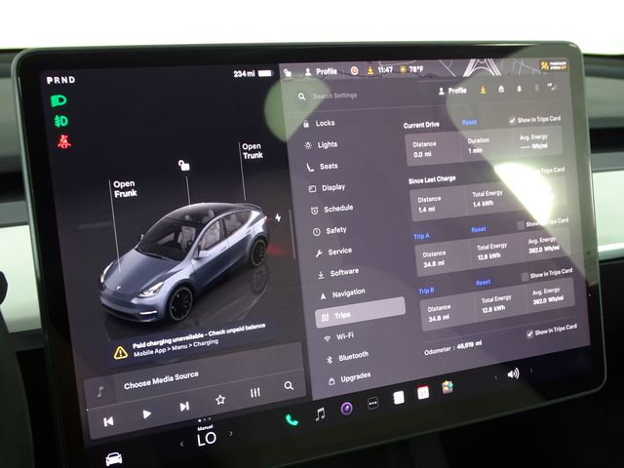Open the calendar app in the dock
624x468 pixels.
click(x=423, y=393)
